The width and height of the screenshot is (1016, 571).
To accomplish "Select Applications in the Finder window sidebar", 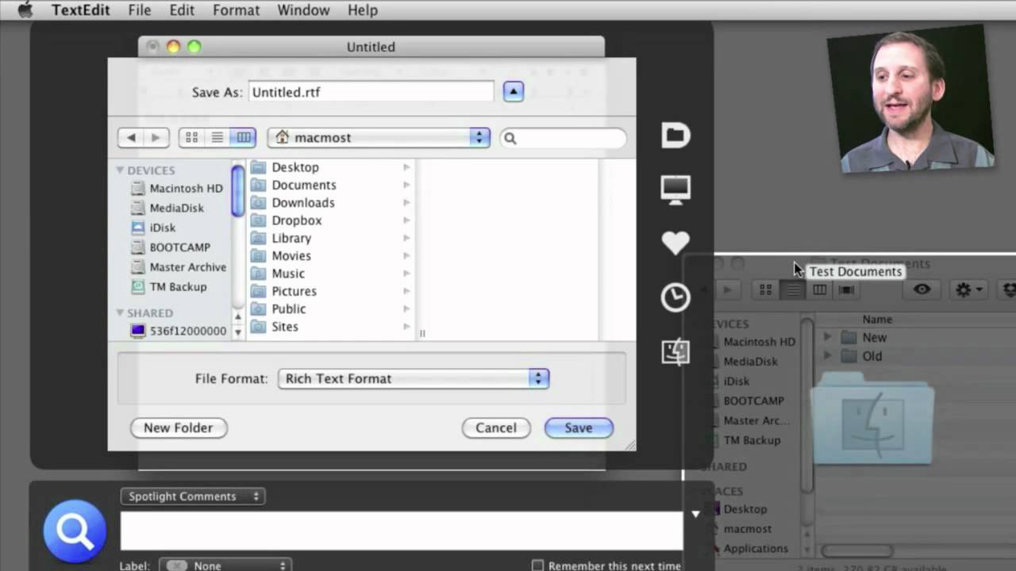I will click(755, 549).
